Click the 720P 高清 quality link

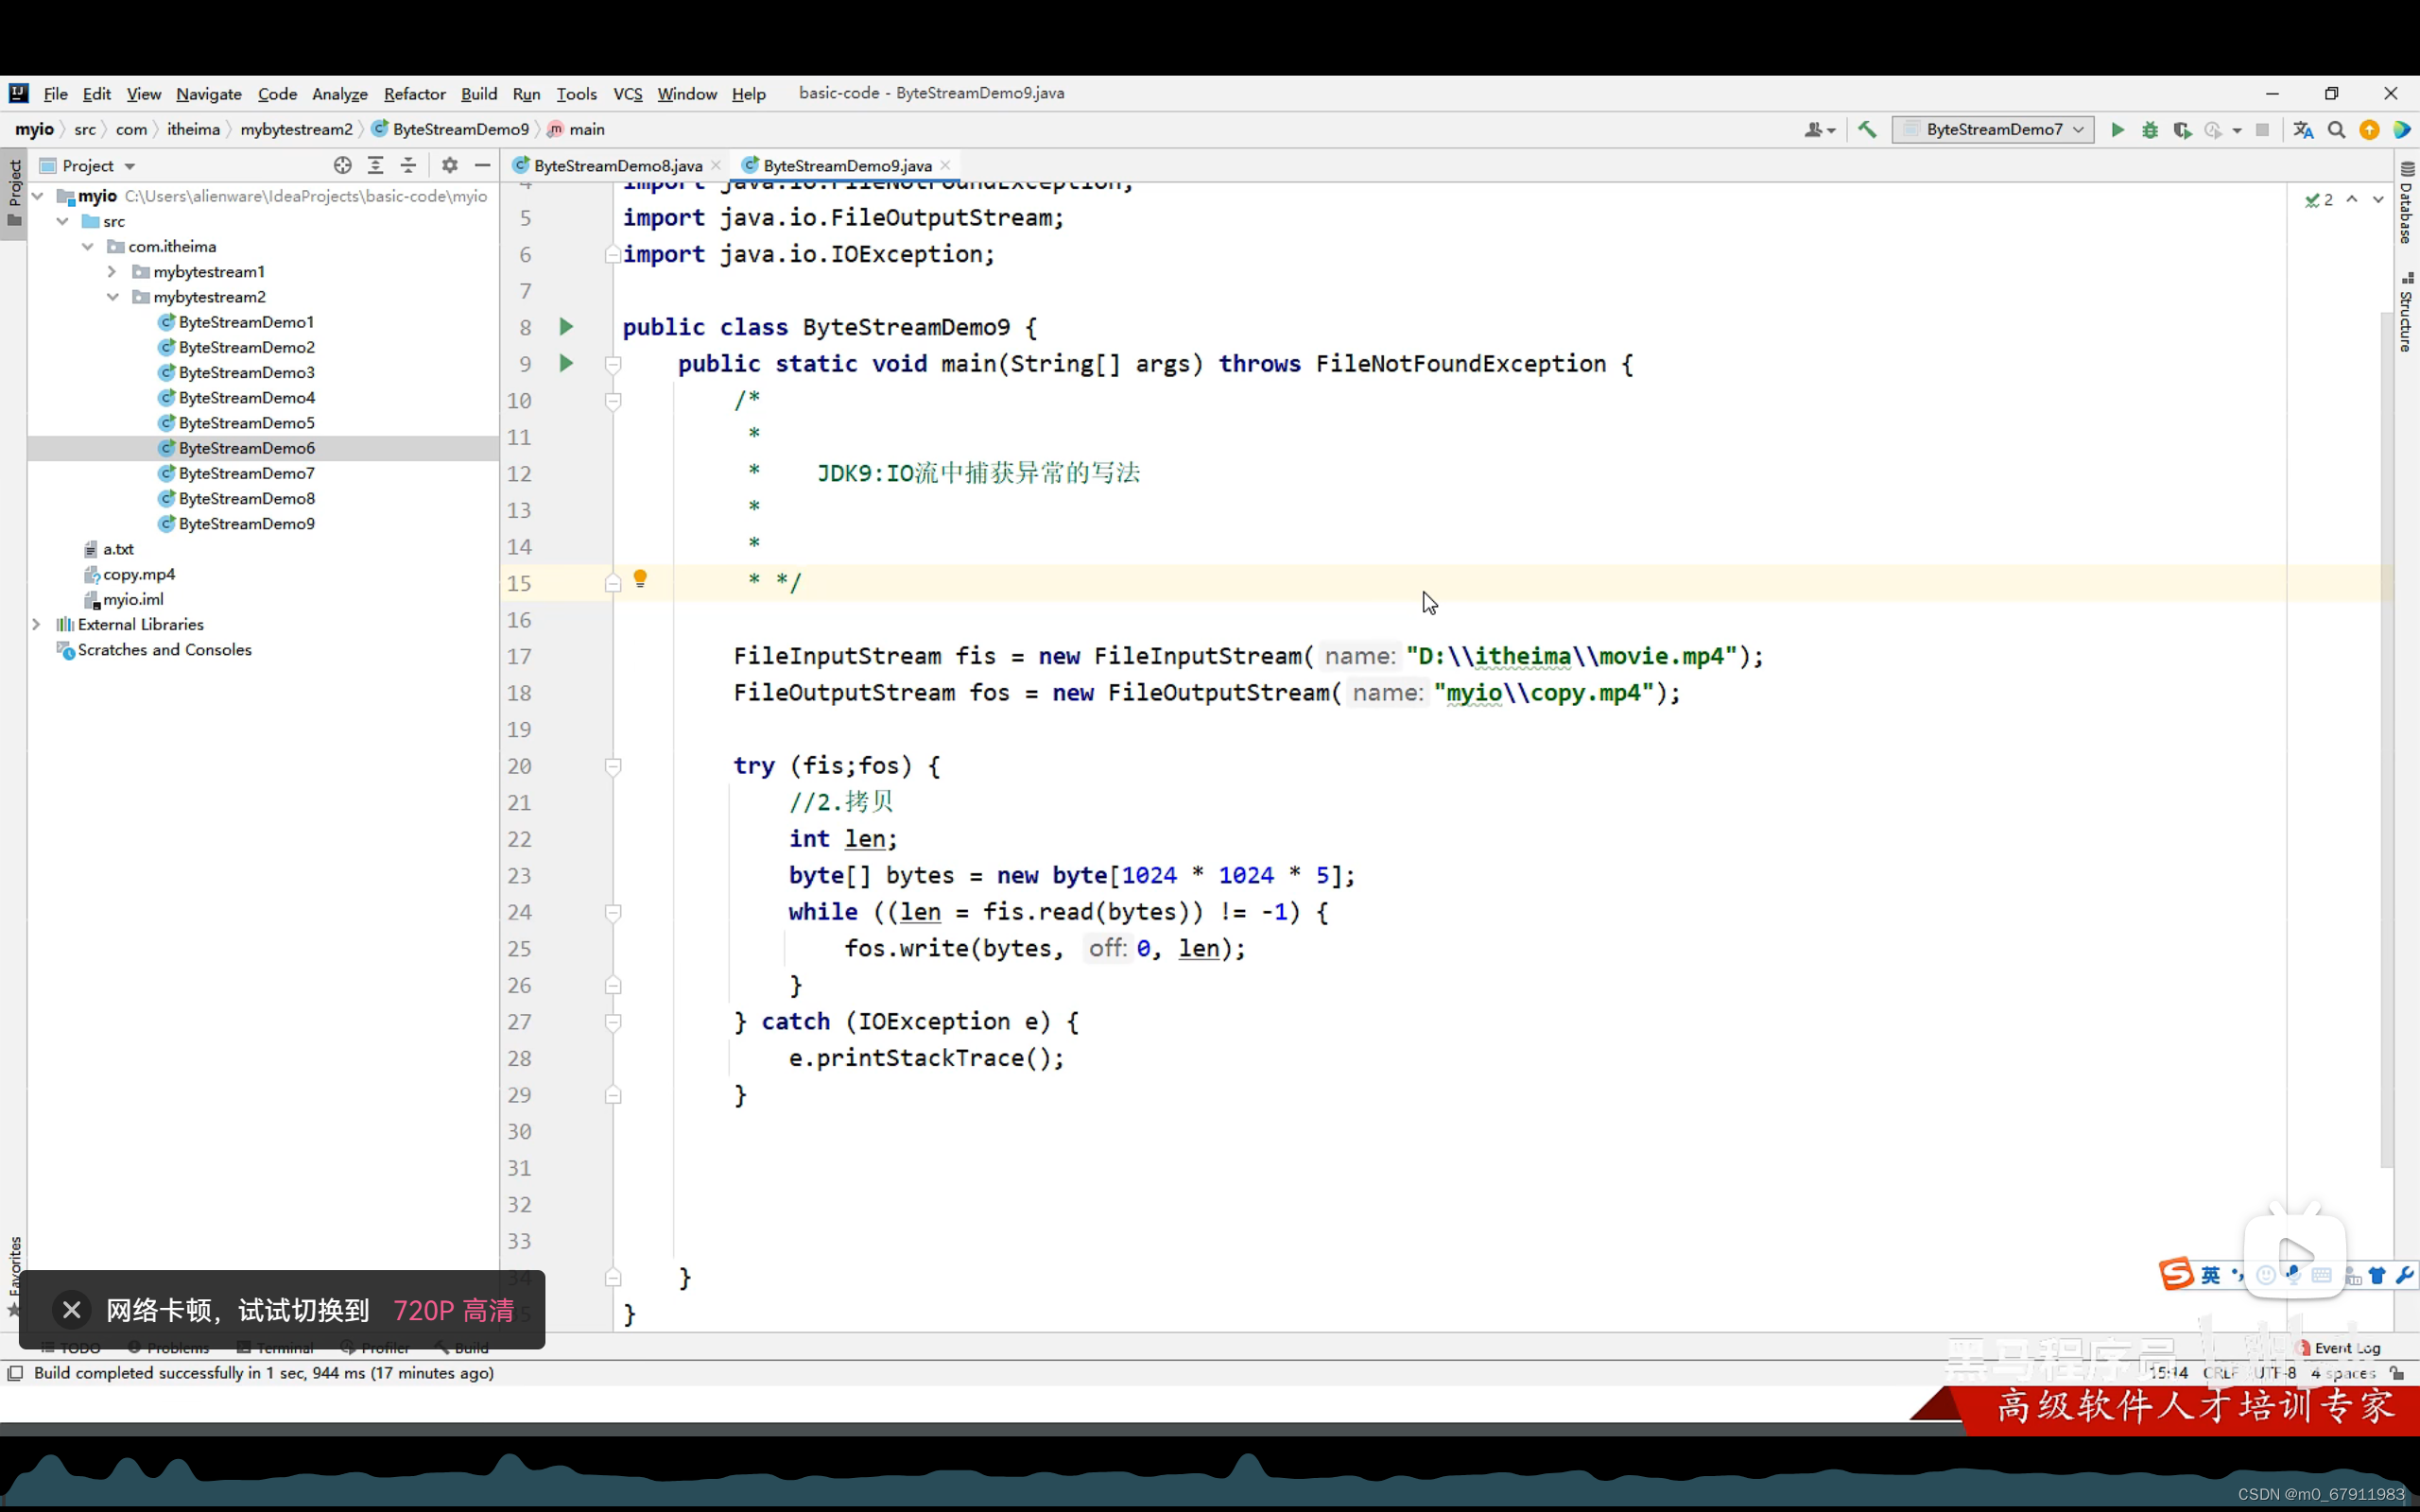(453, 1310)
